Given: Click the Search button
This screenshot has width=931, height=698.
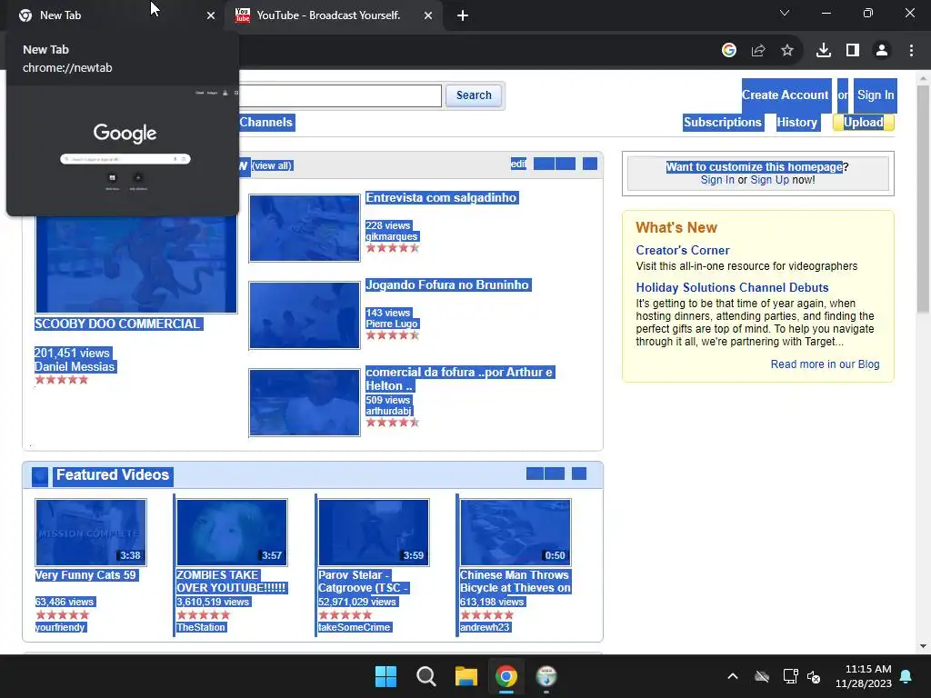Looking at the screenshot, I should coord(474,95).
